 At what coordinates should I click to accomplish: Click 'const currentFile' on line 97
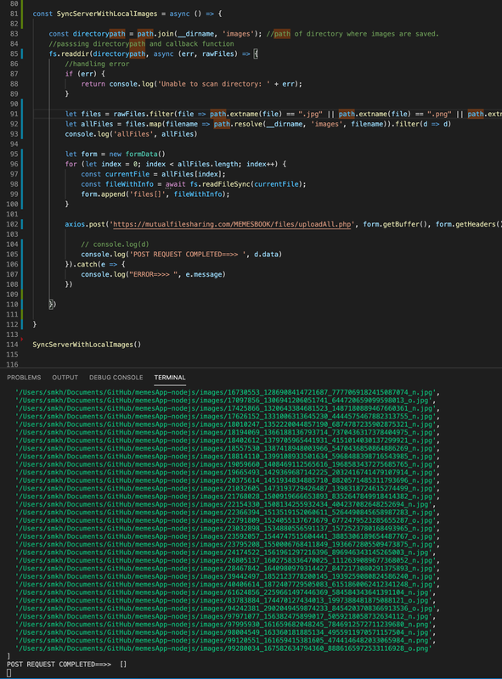[116, 174]
